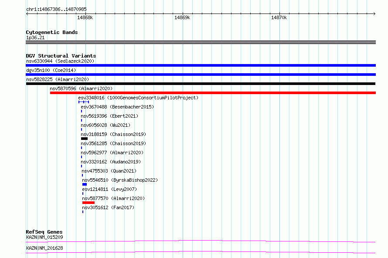Viewport: 388px width, 258px height.
Task: Select the long red bar under nsv5870596
Action: 213,93
